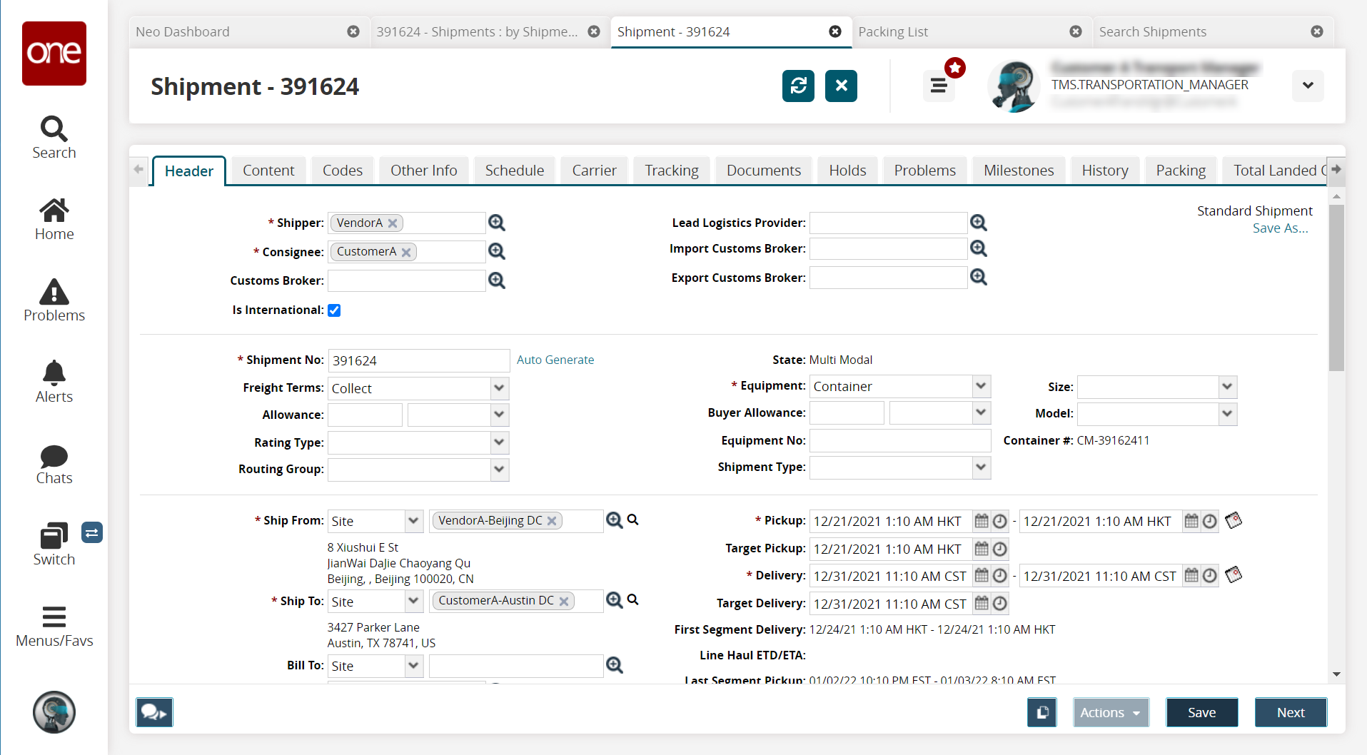Remove CustomerA-Austin DC from Ship To
Image resolution: width=1367 pixels, height=755 pixels.
click(564, 602)
